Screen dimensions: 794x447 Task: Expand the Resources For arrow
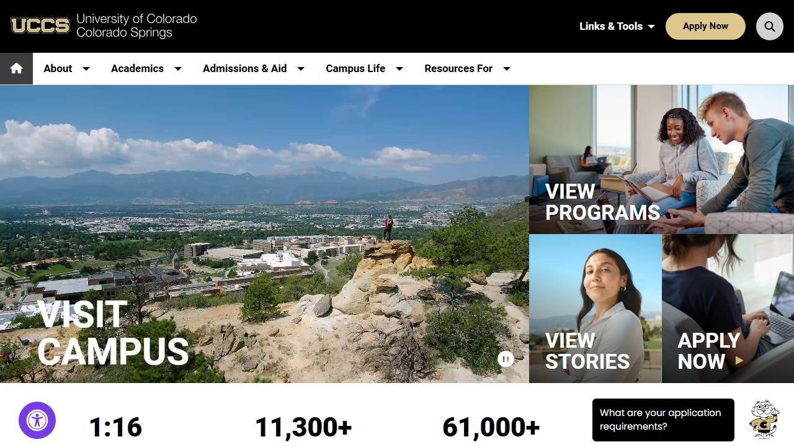[507, 68]
